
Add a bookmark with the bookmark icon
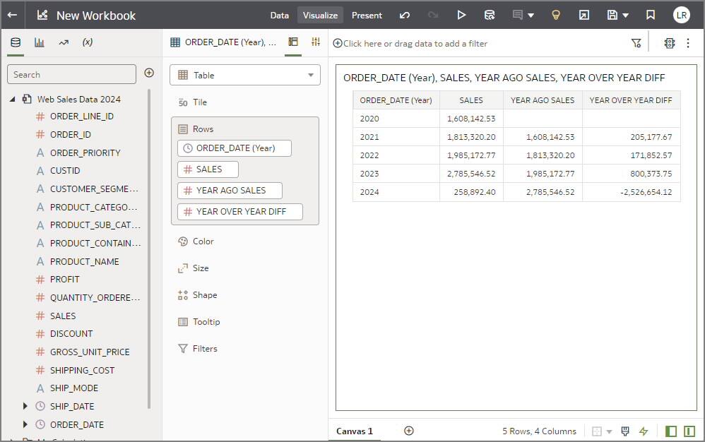tap(651, 15)
